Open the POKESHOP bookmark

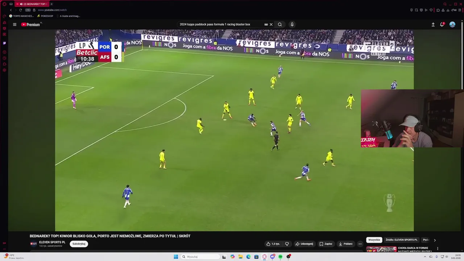click(45, 16)
